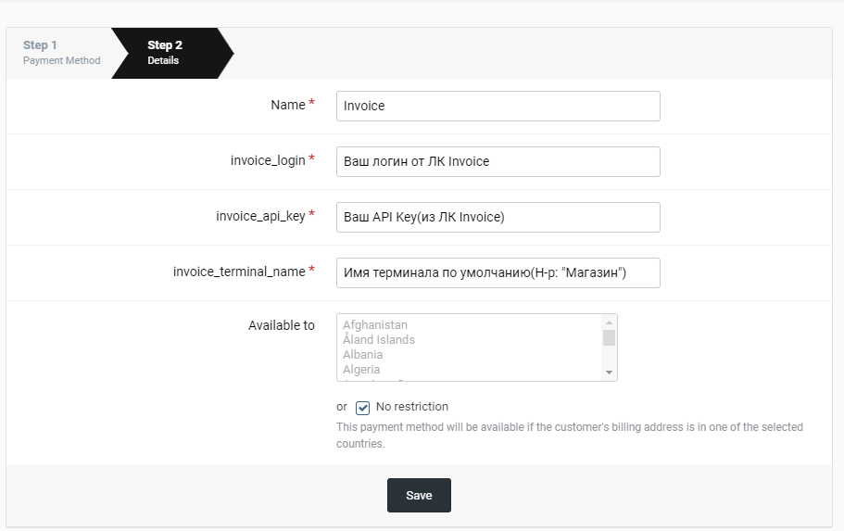The height and width of the screenshot is (531, 844).
Task: Click the invoice_api_key input box
Action: point(498,217)
